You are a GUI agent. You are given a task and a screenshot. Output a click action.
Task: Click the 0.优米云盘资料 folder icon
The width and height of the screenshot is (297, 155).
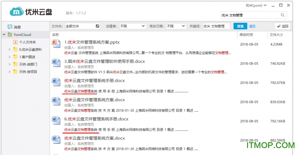(15, 49)
